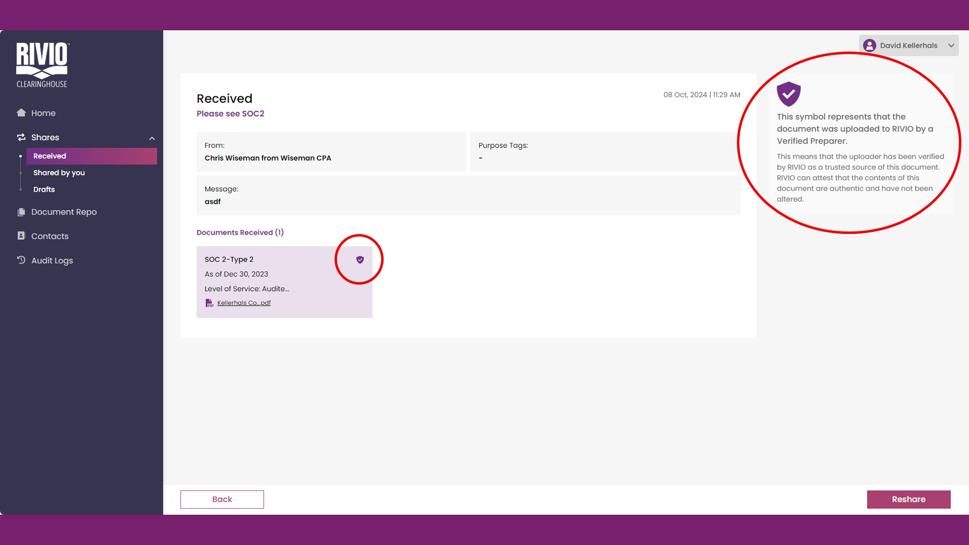Open Document Repo page
This screenshot has width=969, height=545.
tap(64, 212)
